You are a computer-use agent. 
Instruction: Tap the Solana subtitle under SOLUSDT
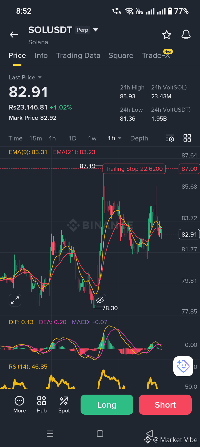[38, 42]
